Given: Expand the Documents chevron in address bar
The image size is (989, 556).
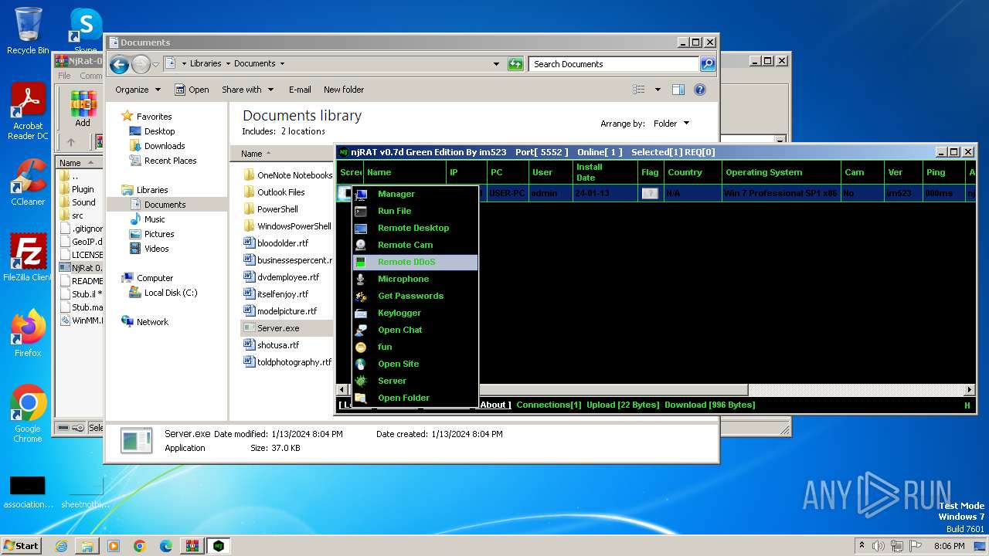Looking at the screenshot, I should (282, 64).
